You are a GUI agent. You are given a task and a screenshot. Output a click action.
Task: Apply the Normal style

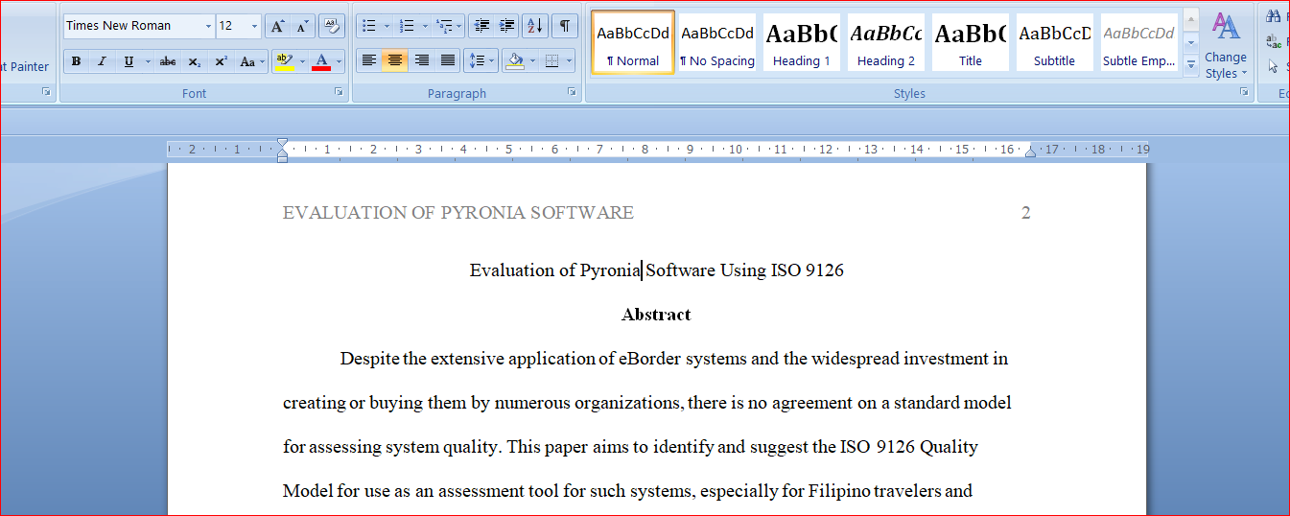(633, 41)
